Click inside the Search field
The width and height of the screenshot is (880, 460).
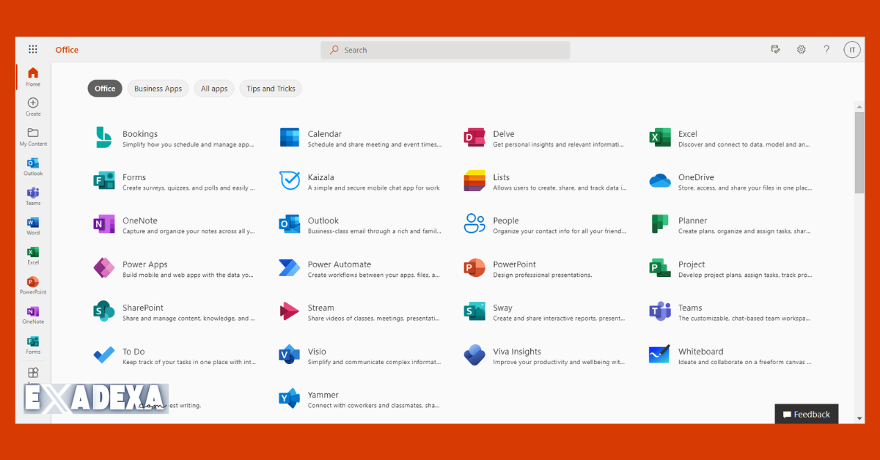(444, 49)
